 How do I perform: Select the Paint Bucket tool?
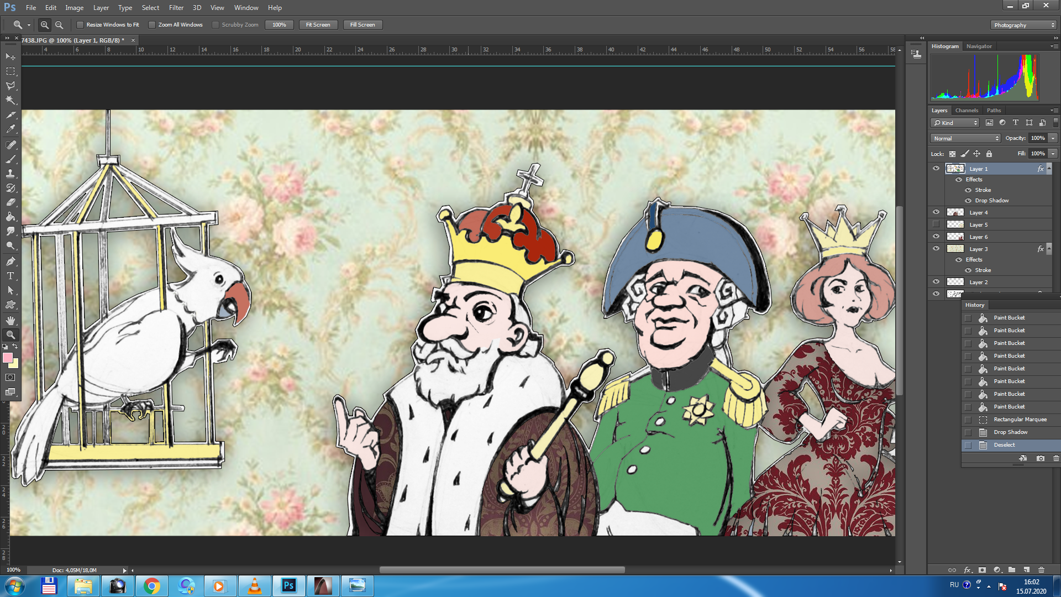[10, 217]
